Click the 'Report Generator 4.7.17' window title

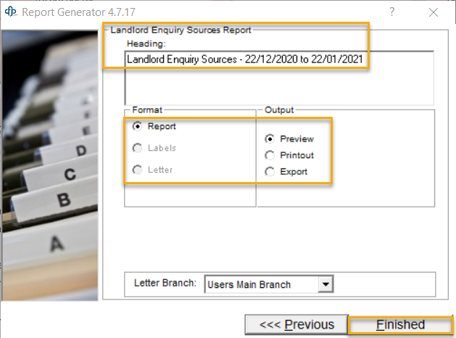point(78,12)
